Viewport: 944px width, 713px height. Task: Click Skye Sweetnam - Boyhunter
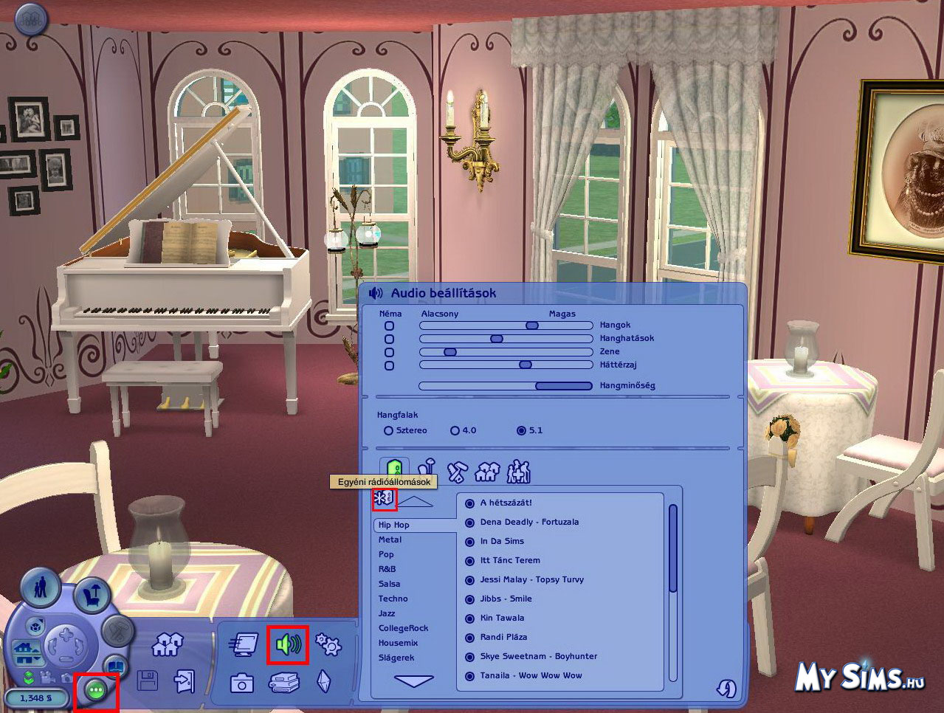coord(538,656)
